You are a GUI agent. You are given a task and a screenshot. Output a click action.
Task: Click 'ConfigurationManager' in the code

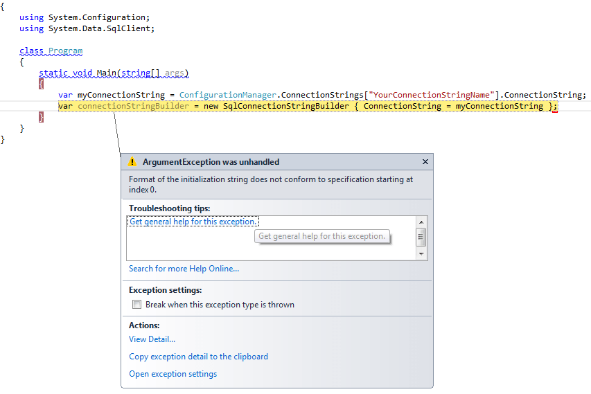[228, 95]
